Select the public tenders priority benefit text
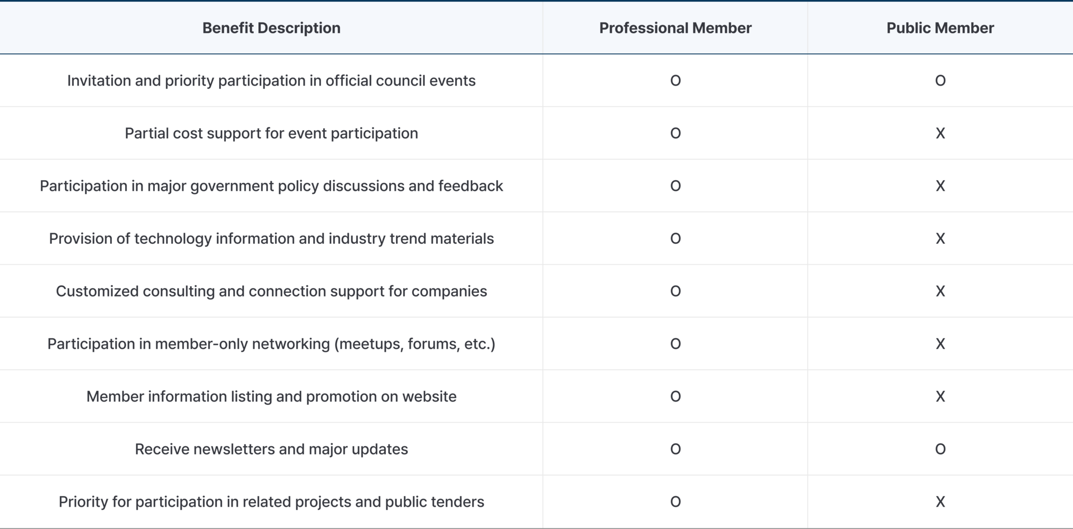The width and height of the screenshot is (1073, 529). (271, 501)
